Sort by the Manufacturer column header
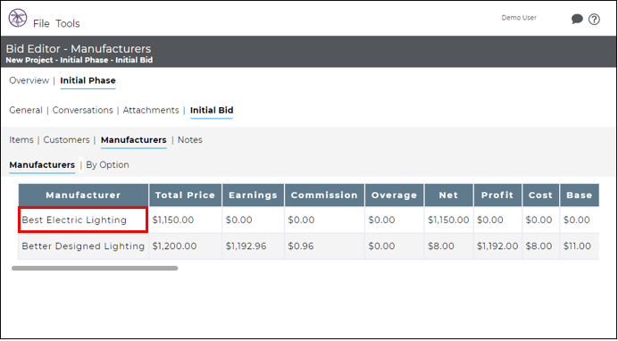 [83, 195]
